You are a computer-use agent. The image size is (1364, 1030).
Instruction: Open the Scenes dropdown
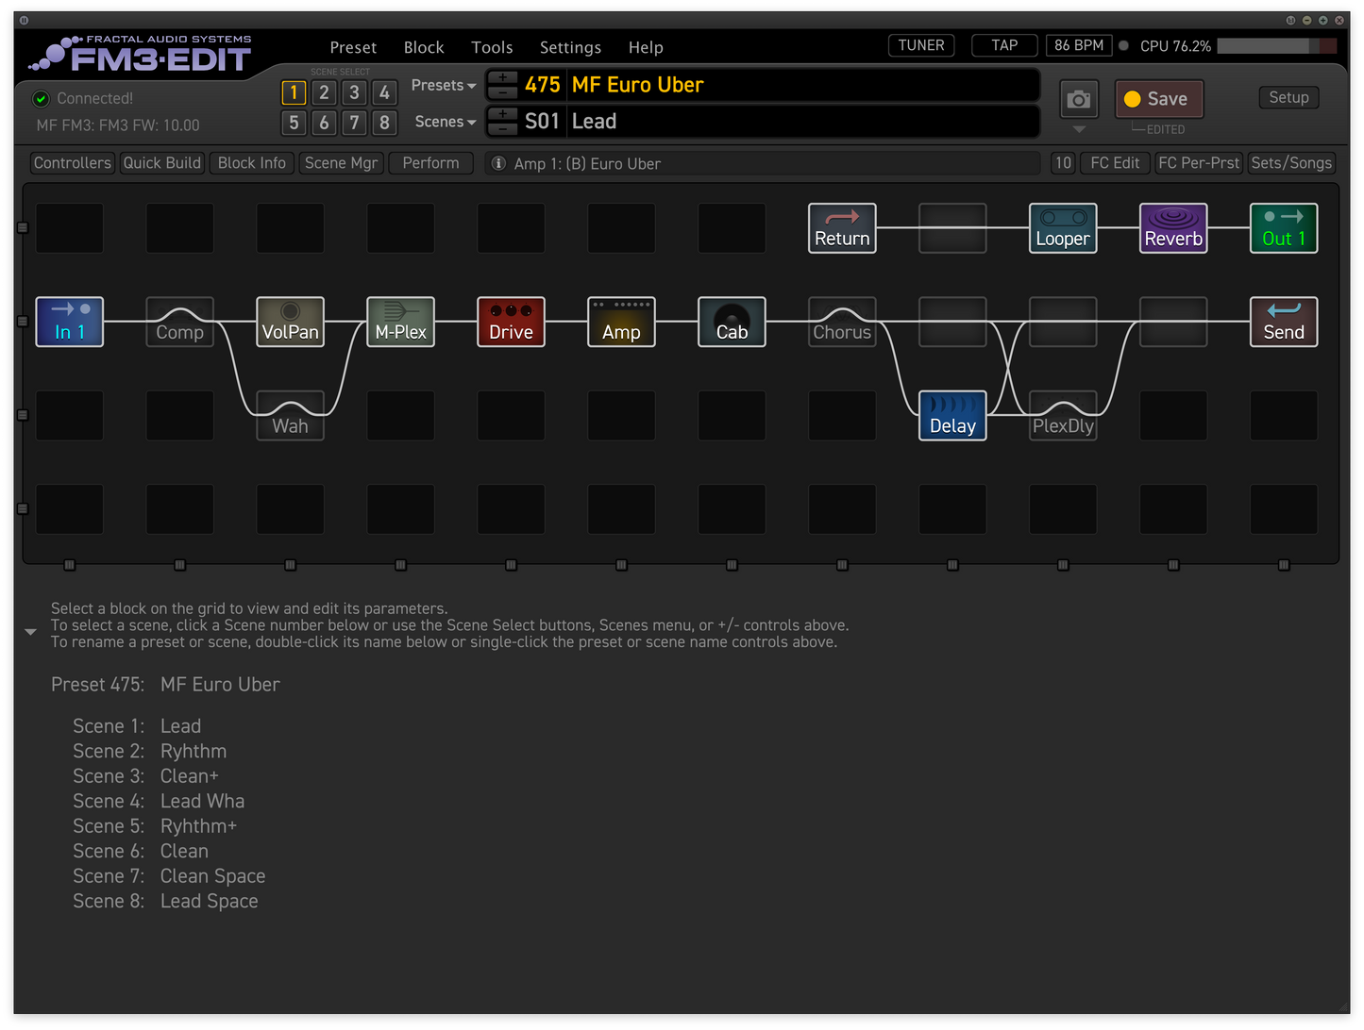(444, 122)
